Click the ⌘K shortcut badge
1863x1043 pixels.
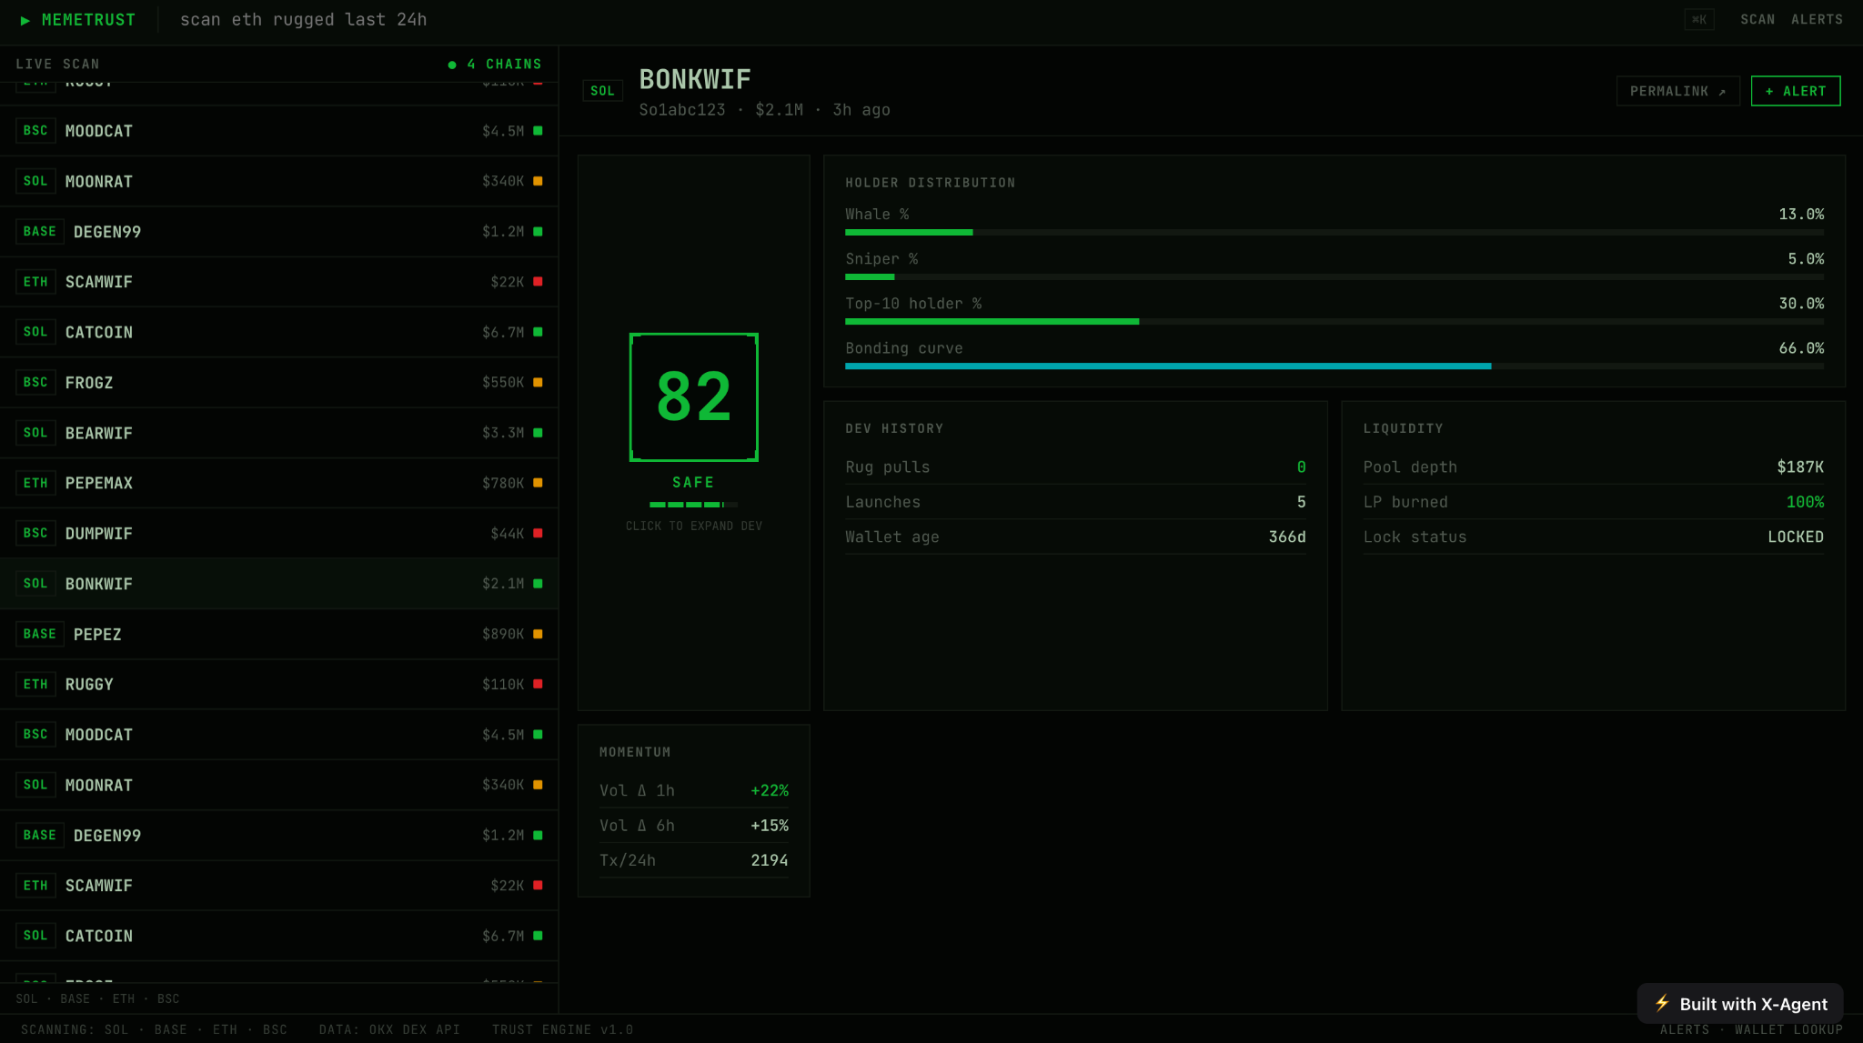pos(1698,19)
